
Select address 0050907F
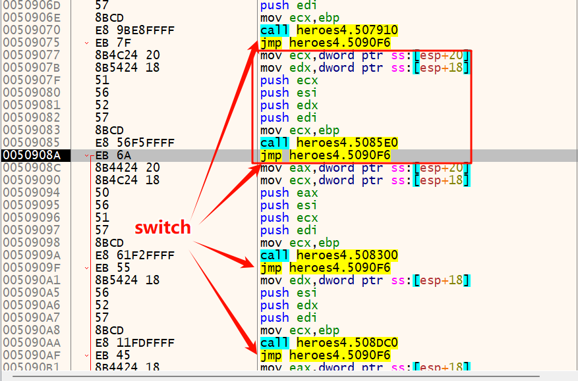(32, 80)
